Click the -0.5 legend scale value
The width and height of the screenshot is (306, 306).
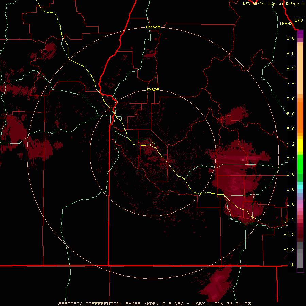point(289,235)
